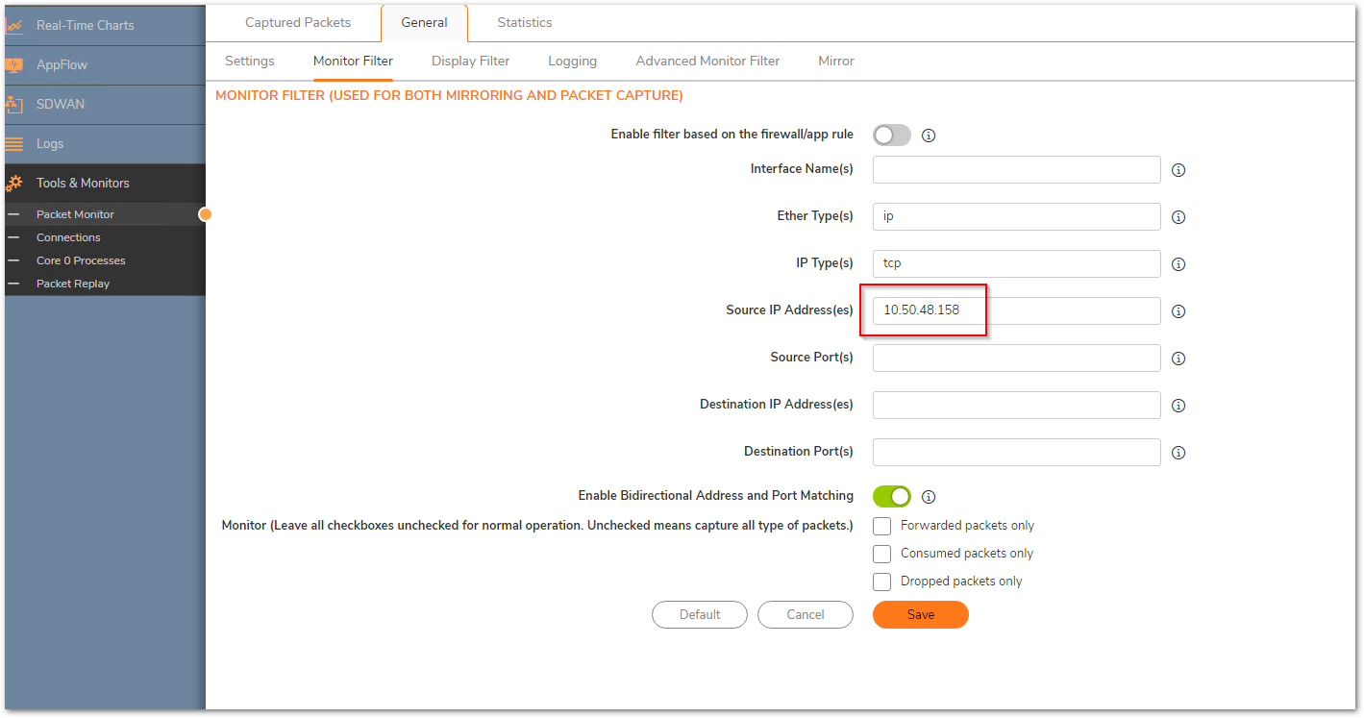Click the Tools & Monitors gear icon
1364x718 pixels.
coord(13,183)
